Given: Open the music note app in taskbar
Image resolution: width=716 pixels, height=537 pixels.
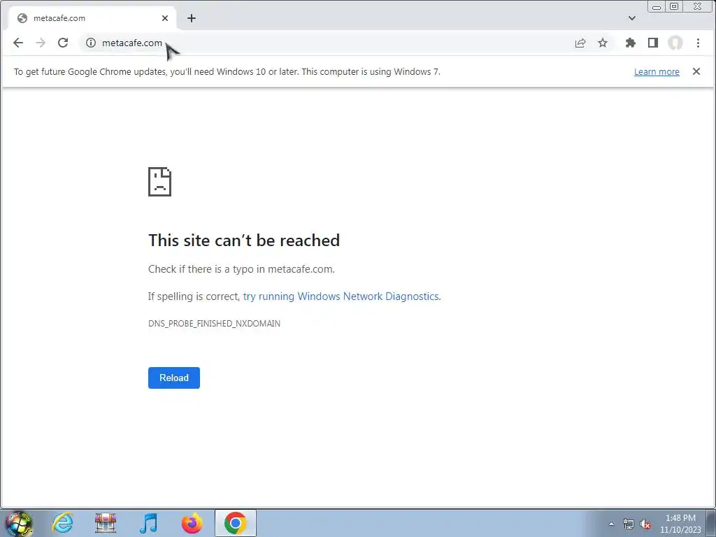Looking at the screenshot, I should point(148,523).
